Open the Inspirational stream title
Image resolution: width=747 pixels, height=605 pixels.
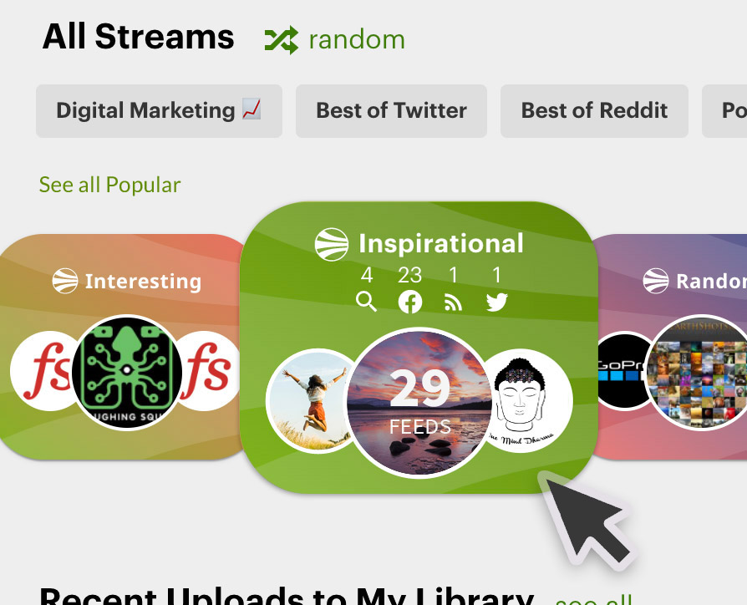441,244
